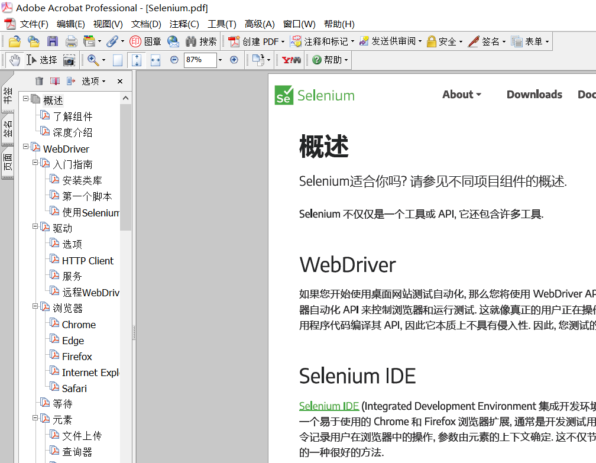Image resolution: width=596 pixels, height=463 pixels.
Task: Delete bookmark with the trash icon
Action: point(39,81)
